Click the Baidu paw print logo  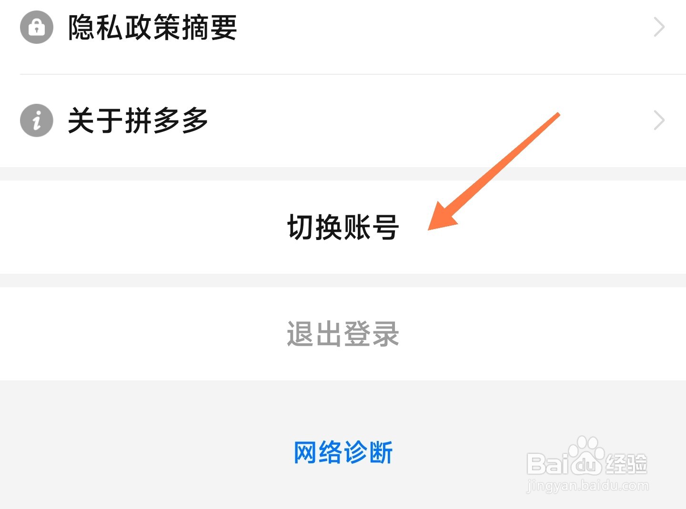(x=586, y=456)
